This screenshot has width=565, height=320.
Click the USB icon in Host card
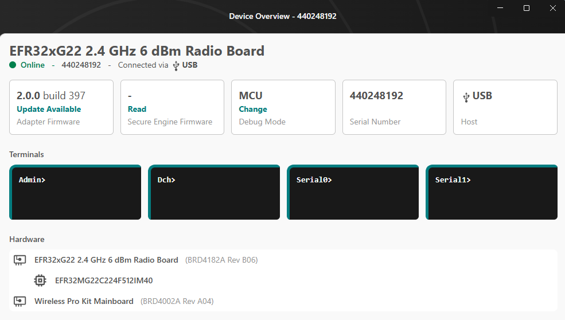[466, 97]
